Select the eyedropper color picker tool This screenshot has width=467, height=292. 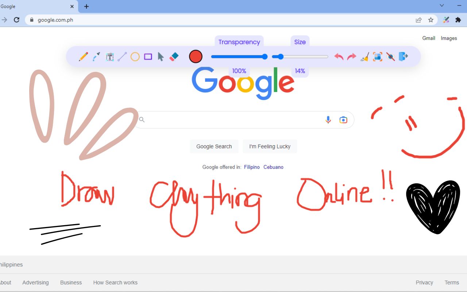tap(96, 57)
